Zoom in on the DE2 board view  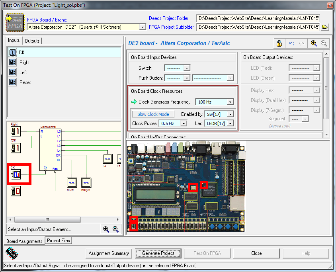pyautogui.click(x=313, y=43)
